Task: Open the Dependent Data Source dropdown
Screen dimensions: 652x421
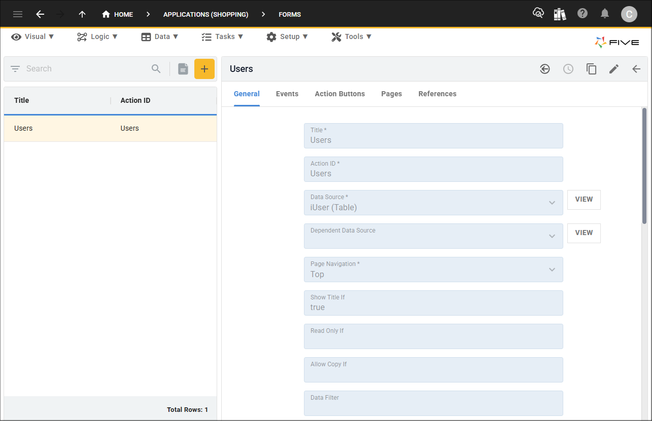Action: coord(552,236)
